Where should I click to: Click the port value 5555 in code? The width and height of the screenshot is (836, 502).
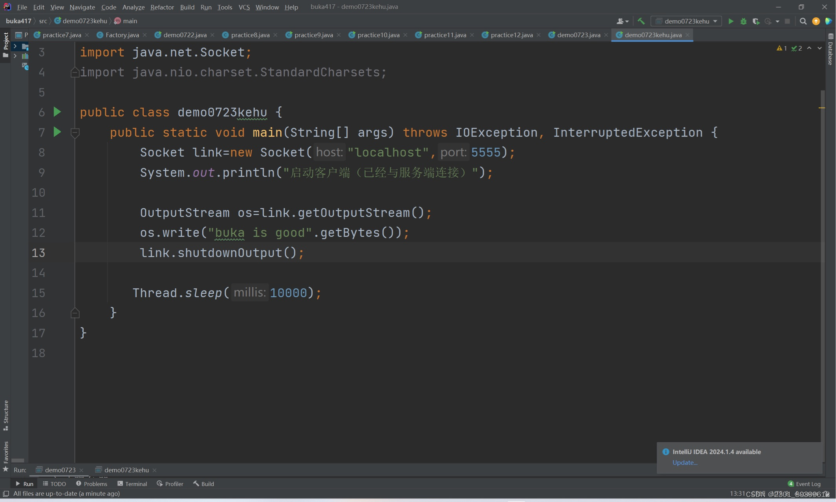[x=486, y=153]
